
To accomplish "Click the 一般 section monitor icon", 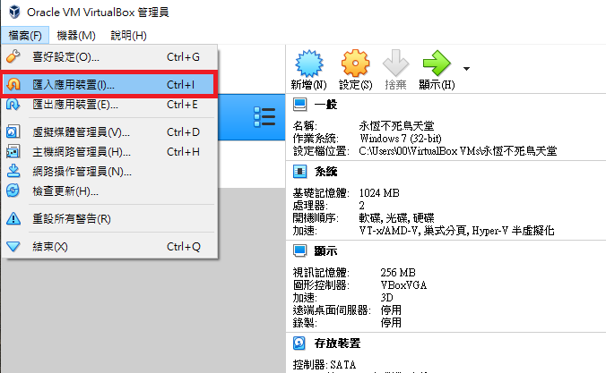I will point(300,105).
